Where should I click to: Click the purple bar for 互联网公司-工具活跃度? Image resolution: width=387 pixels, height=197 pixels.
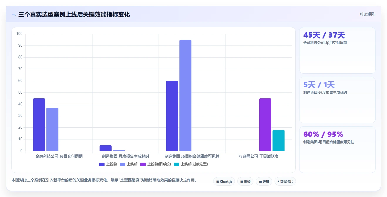[x=265, y=125]
